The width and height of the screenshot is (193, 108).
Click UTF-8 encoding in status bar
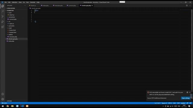[170, 103]
